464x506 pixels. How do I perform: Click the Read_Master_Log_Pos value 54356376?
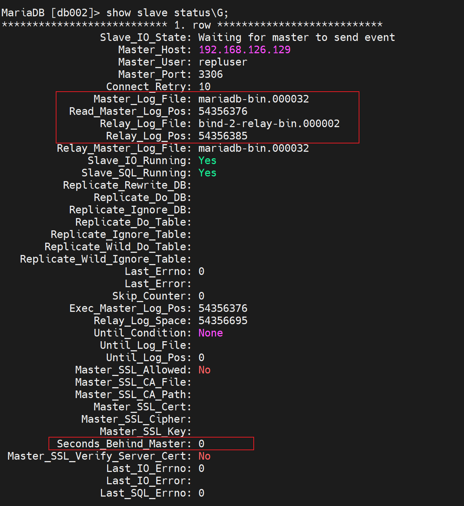click(223, 111)
